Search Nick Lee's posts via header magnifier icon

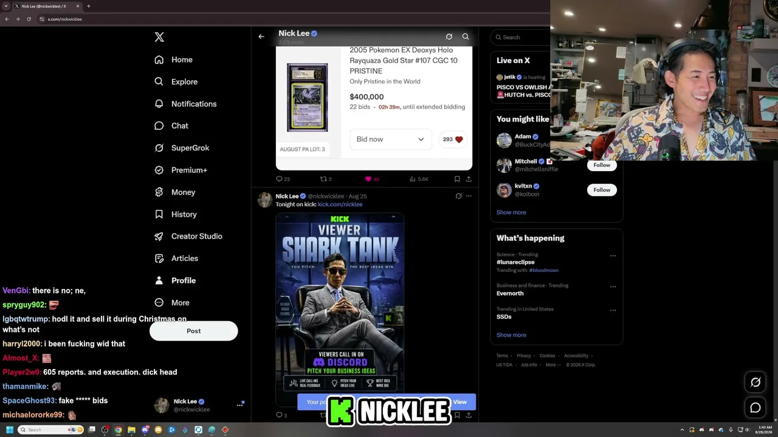pos(466,36)
